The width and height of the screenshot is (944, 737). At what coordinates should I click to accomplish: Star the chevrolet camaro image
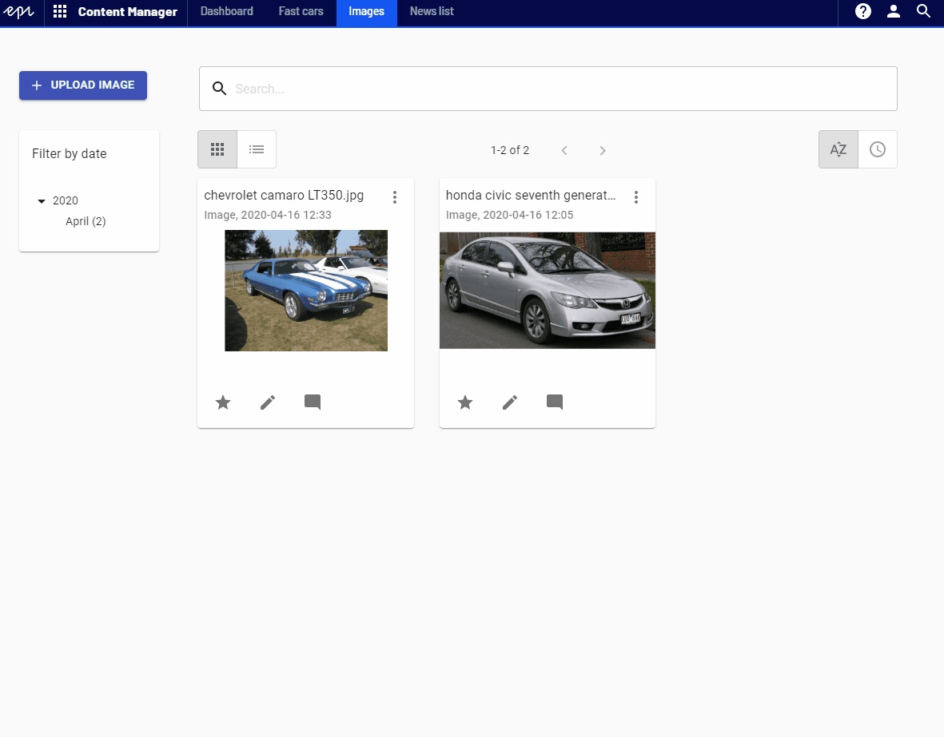[x=223, y=402]
